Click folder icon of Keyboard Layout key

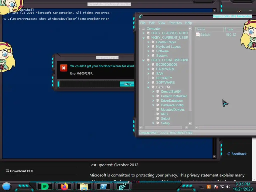[x=153, y=46]
